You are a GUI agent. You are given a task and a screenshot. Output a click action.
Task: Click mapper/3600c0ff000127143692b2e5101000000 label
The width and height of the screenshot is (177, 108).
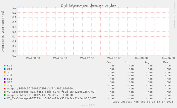point(40,95)
